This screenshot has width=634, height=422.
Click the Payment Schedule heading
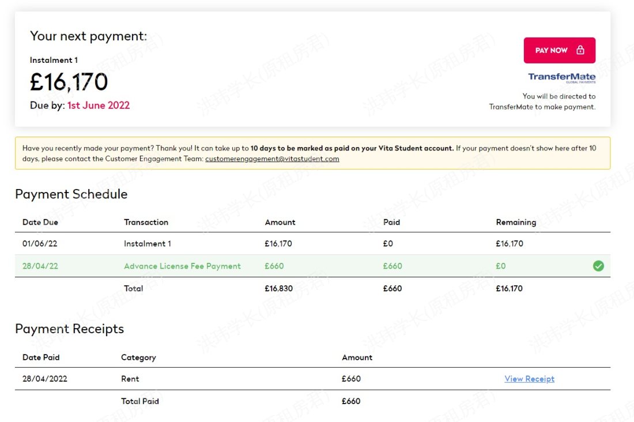pos(71,194)
